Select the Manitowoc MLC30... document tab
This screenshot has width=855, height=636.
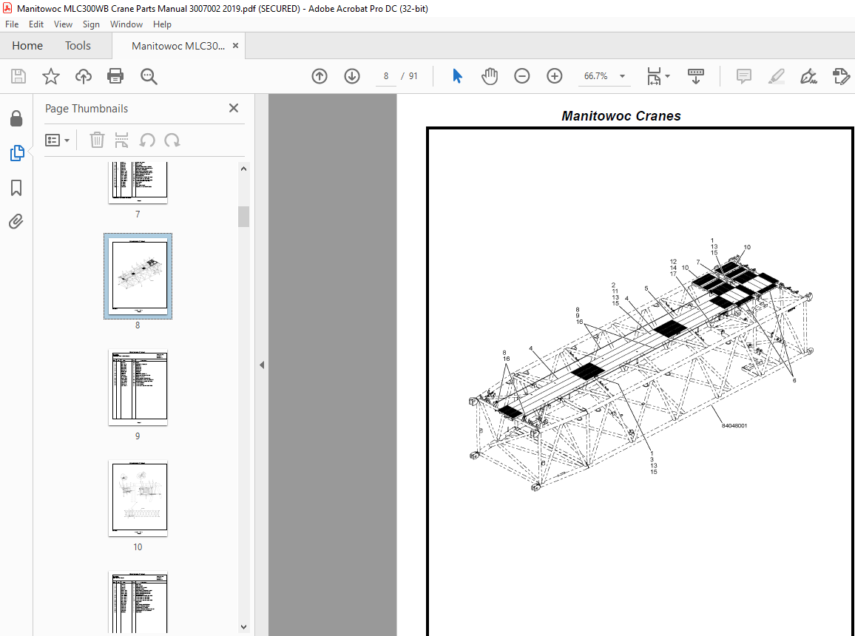178,46
